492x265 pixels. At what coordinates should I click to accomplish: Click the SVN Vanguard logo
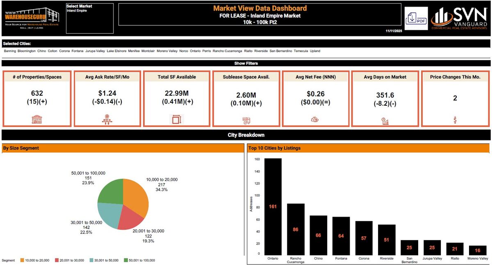coord(460,18)
